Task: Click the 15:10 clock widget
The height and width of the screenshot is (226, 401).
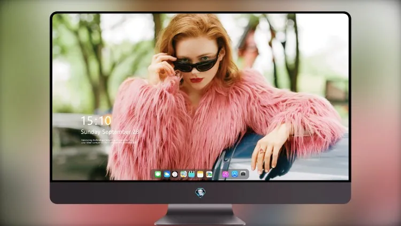Action: click(96, 120)
